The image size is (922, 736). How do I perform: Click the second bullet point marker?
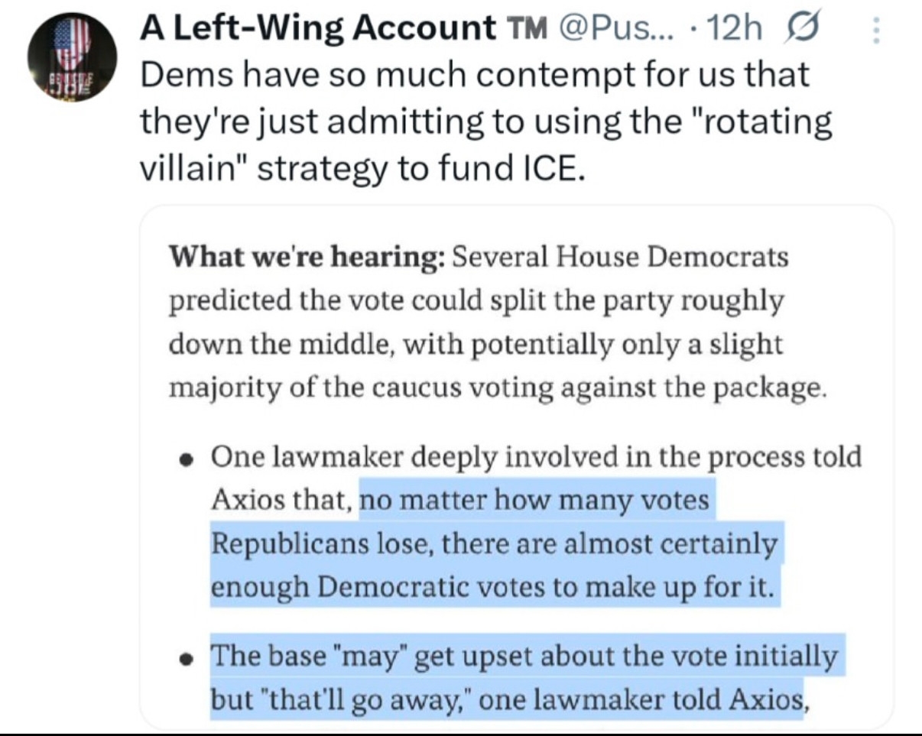185,658
